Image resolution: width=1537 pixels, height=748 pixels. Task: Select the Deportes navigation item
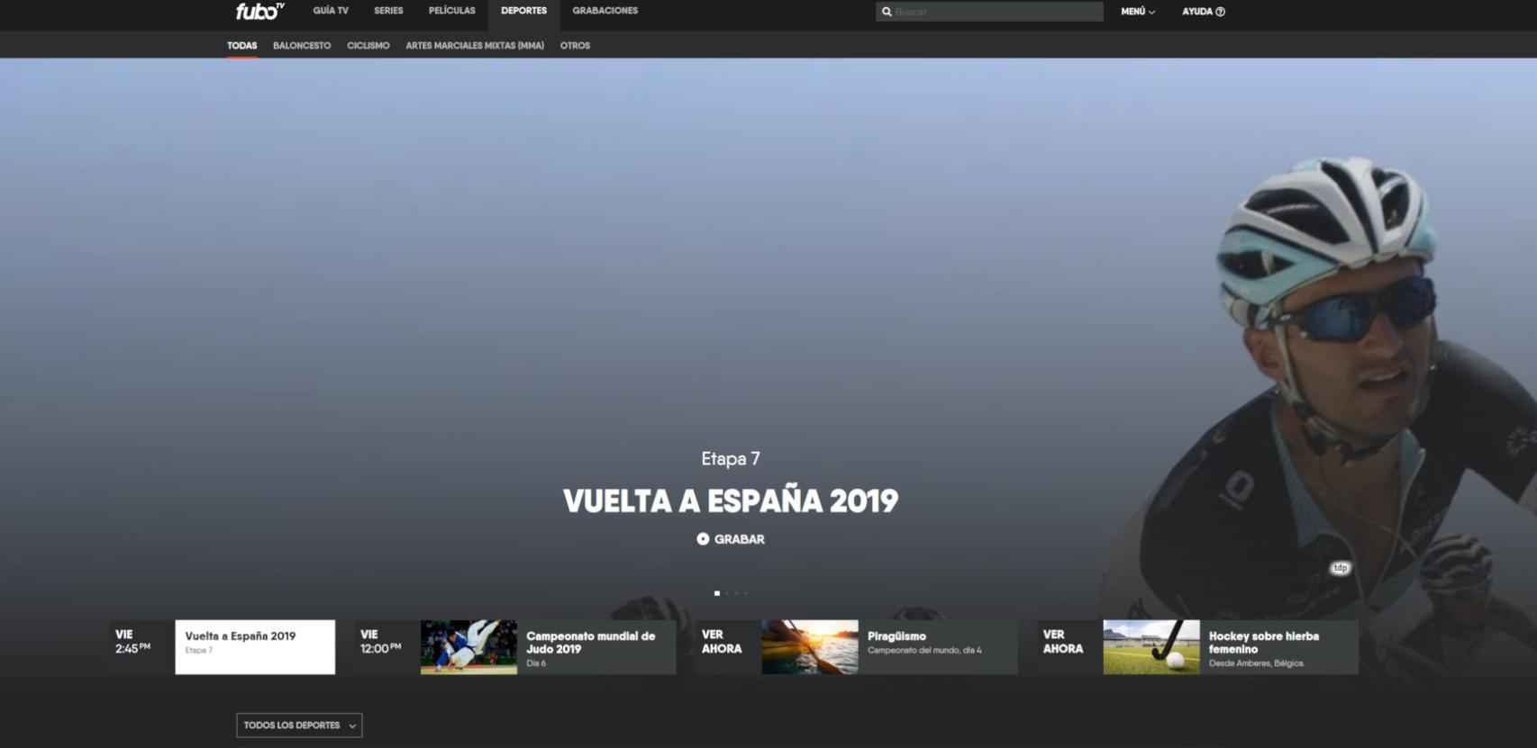(523, 11)
